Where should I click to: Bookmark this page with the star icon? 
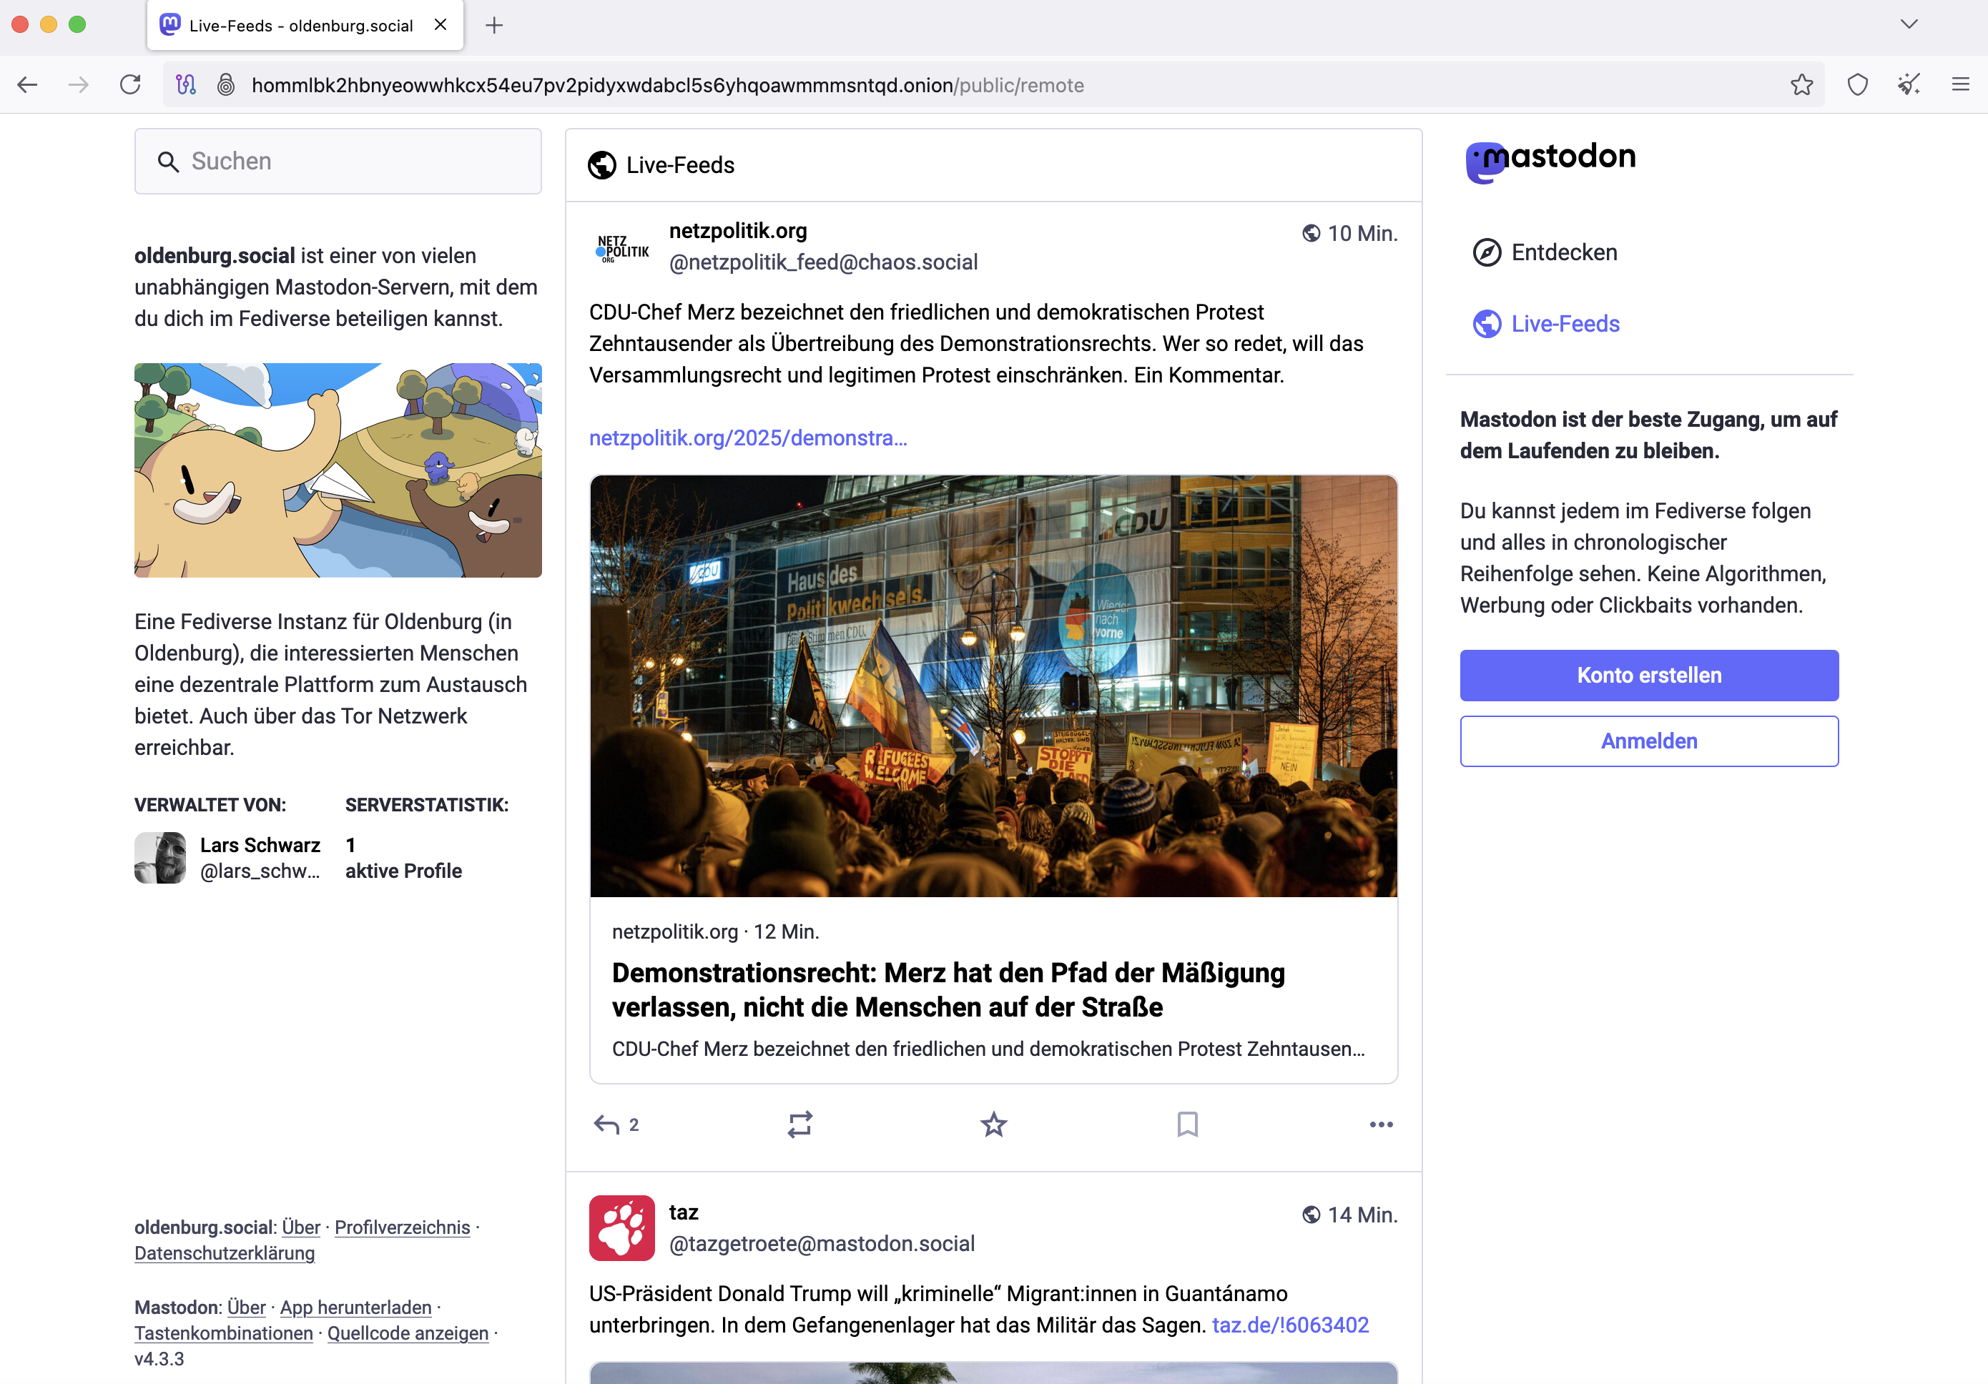click(x=1801, y=85)
